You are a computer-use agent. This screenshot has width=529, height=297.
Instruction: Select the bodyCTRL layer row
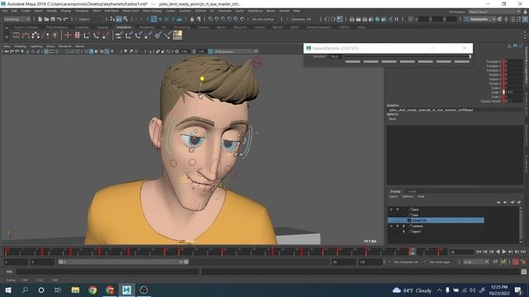coord(436,220)
